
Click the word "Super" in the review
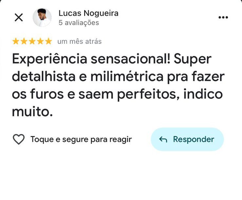click(193, 59)
